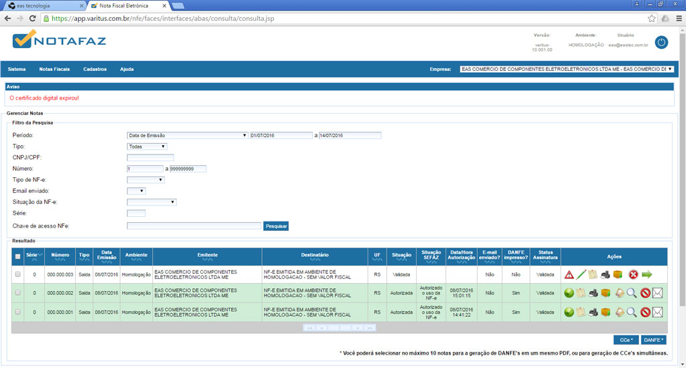Open the Cadastros menu
The width and height of the screenshot is (686, 368).
click(94, 69)
